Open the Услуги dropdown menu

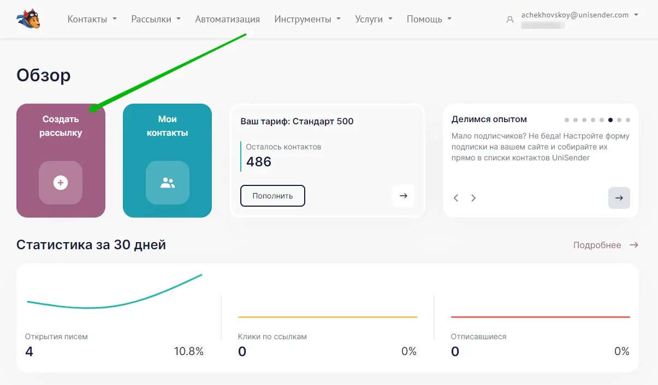pyautogui.click(x=374, y=19)
